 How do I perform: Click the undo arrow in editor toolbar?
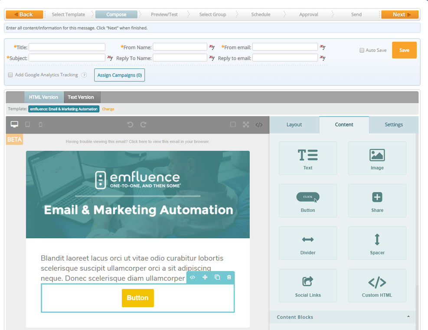click(130, 125)
